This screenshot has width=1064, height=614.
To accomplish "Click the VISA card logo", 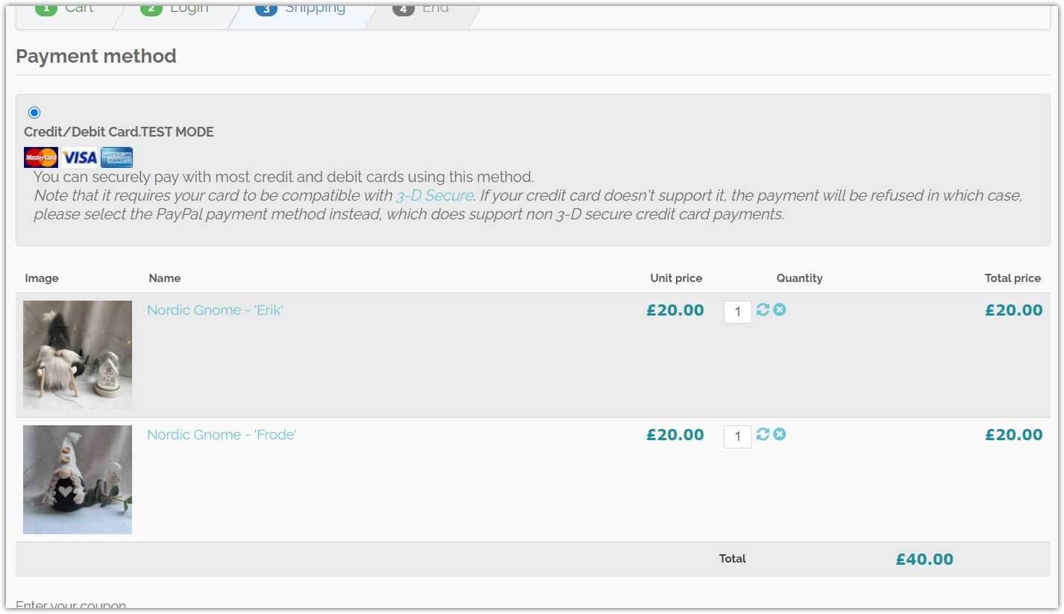I will click(x=79, y=157).
